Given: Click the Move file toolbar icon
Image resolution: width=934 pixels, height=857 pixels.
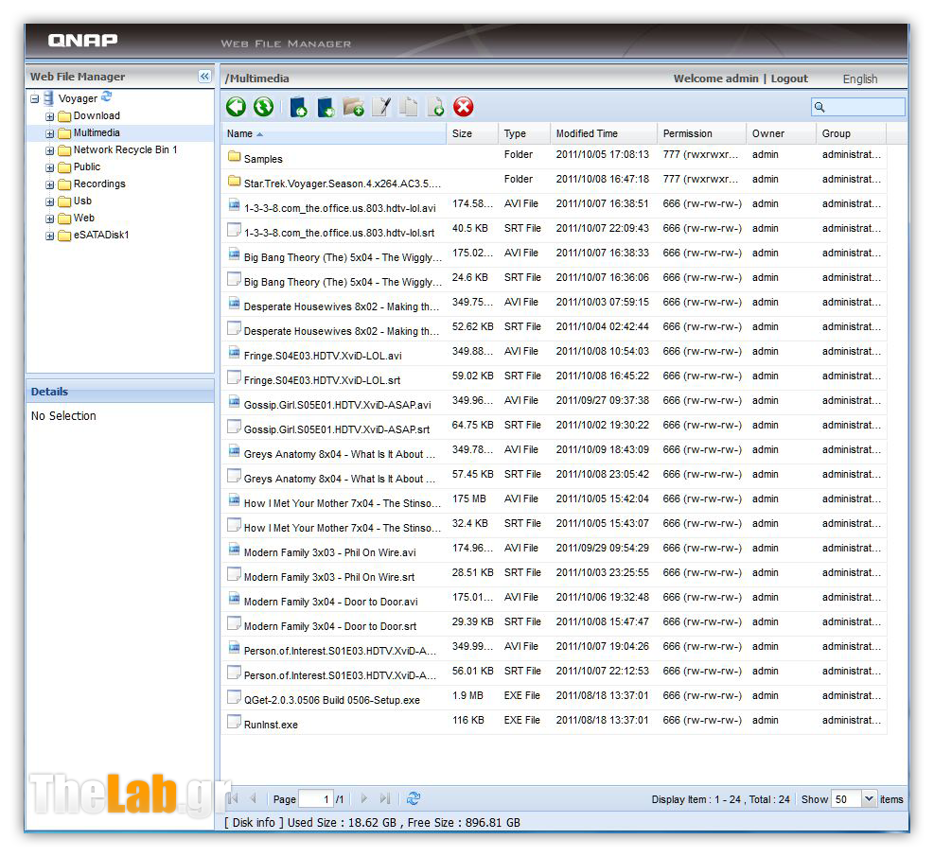Looking at the screenshot, I should point(436,107).
